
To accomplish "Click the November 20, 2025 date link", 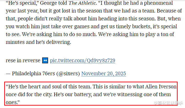I will [103, 73].
